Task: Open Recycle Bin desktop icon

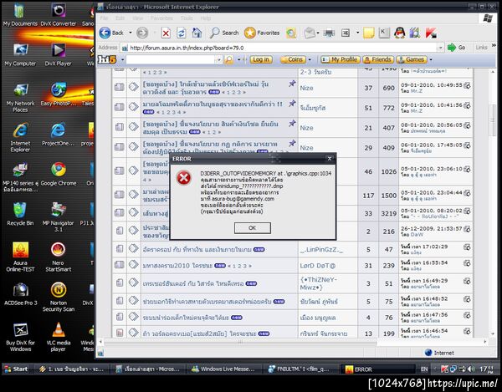Action: tap(20, 214)
